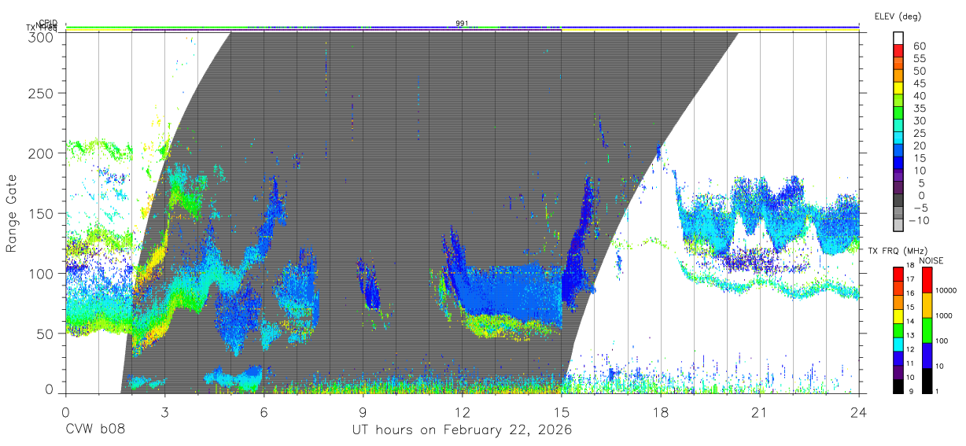This screenshot has height=446, width=966.
Task: Click the '6' tick label on the UT hours axis
Action: click(x=264, y=411)
